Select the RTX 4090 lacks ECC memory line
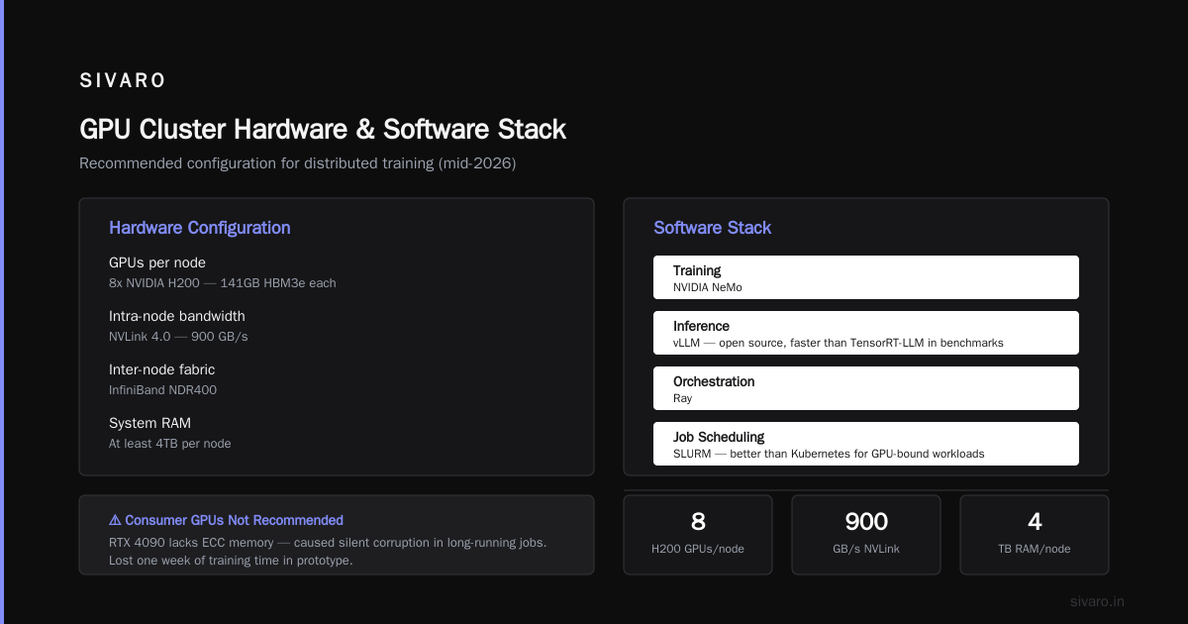Screen dimensions: 1188x624 (x=328, y=543)
